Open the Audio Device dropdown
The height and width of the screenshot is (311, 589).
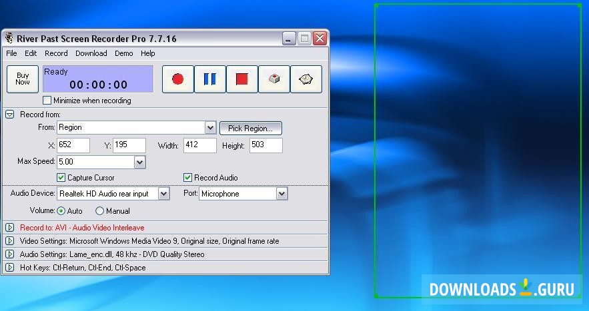(x=163, y=194)
